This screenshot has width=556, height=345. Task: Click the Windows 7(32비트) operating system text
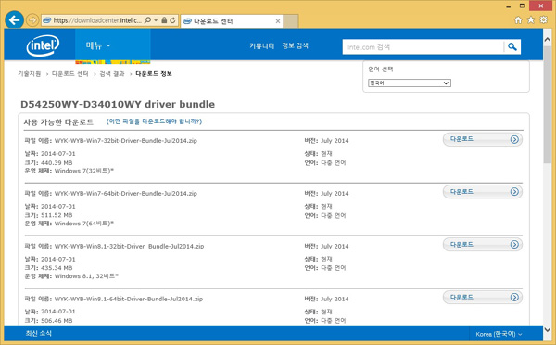coord(84,171)
